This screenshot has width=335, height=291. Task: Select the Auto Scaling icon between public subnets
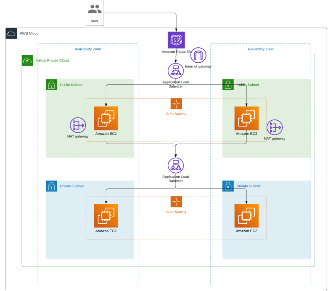(x=176, y=103)
